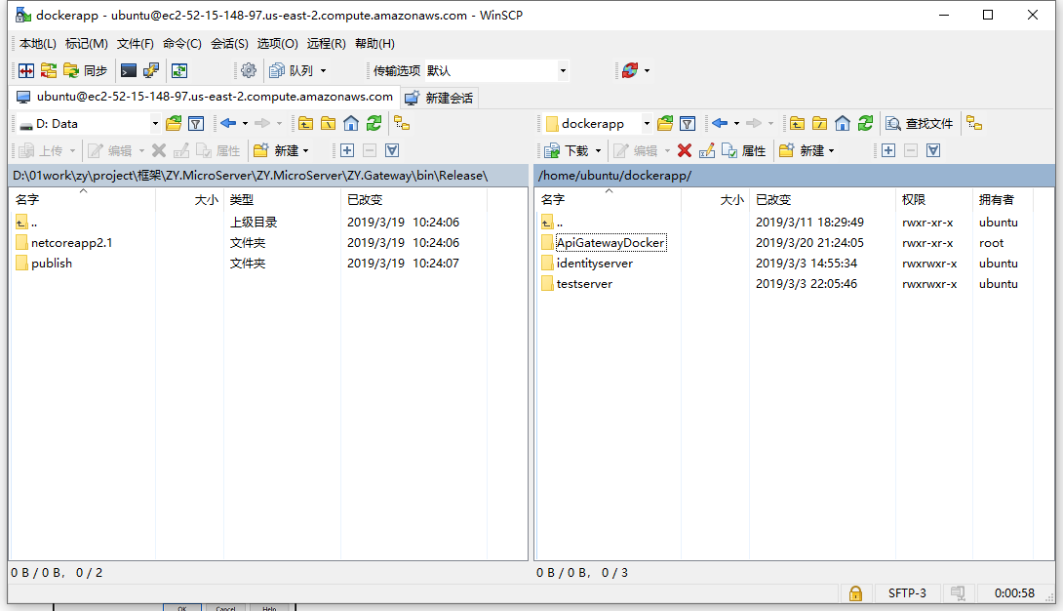Viewport: 1063px width, 611px height.
Task: Click the Keep Remote Directory Up To Date icon
Action: click(179, 70)
